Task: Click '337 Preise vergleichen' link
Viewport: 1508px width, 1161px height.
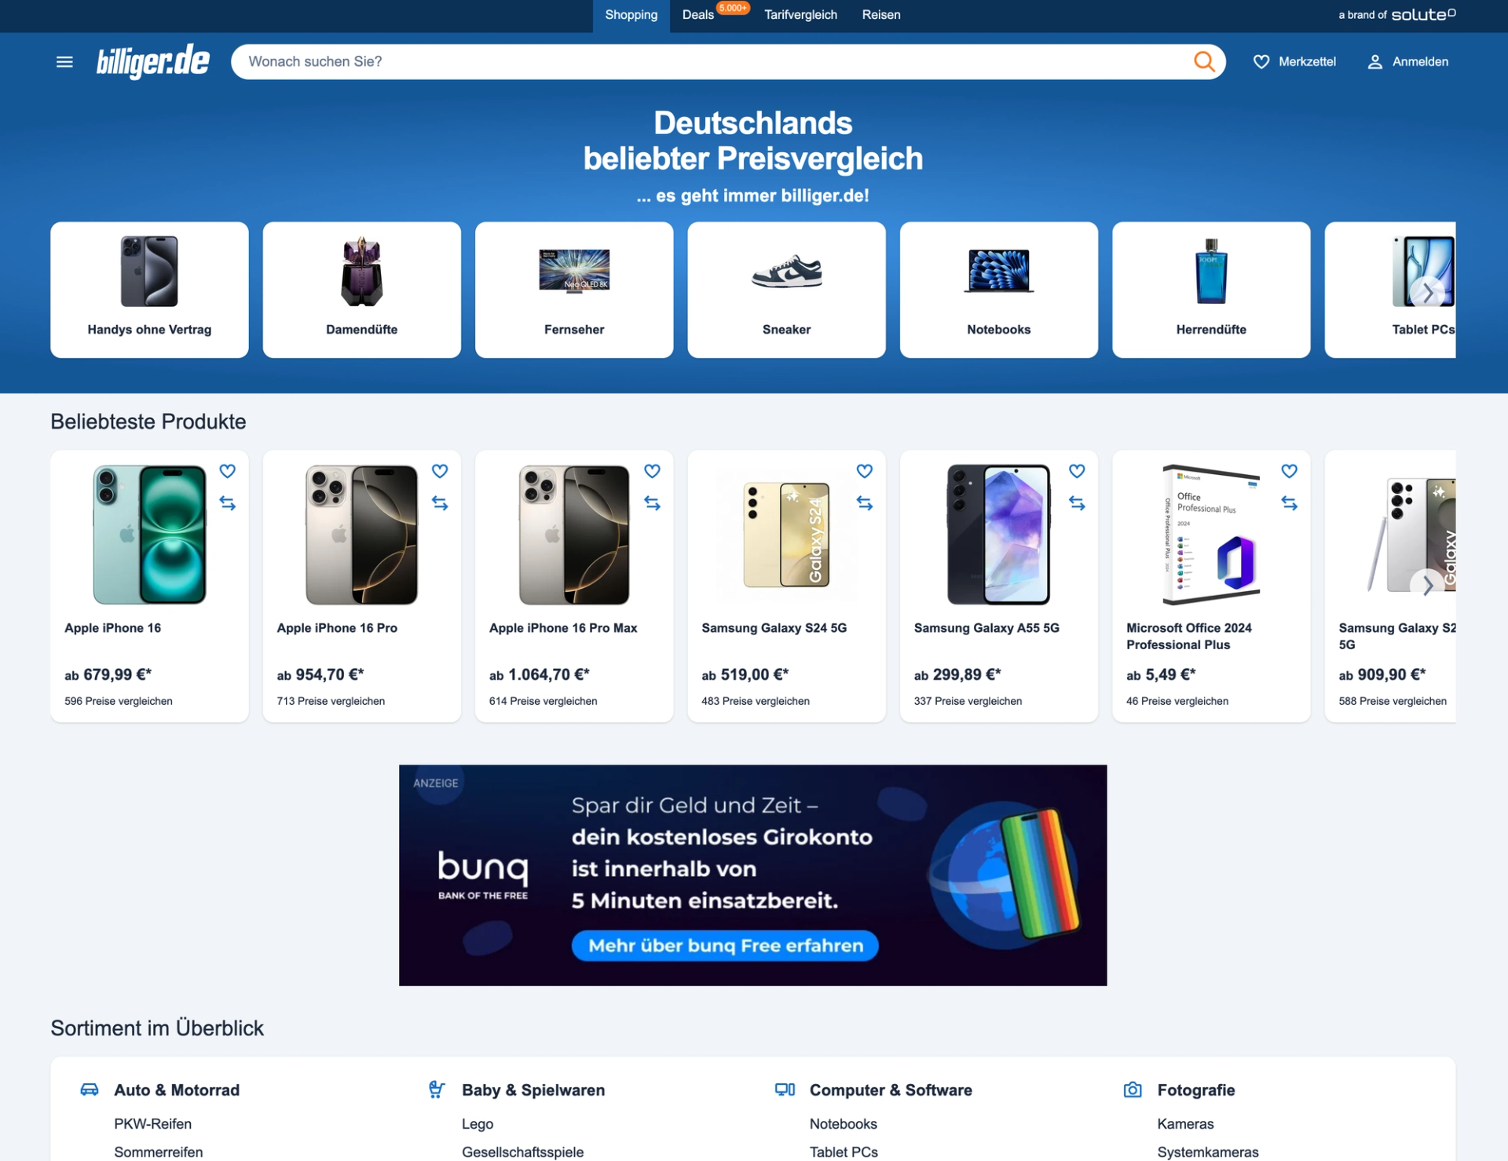Action: tap(968, 701)
